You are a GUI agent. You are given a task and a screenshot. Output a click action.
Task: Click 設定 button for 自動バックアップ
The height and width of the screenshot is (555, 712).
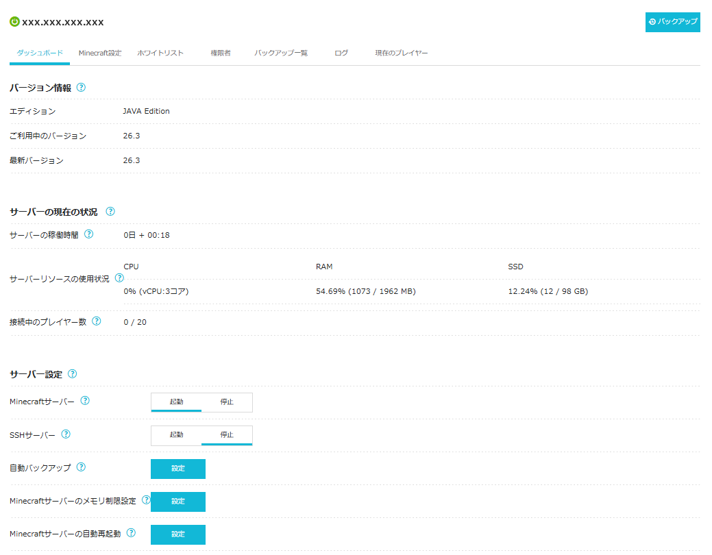178,469
